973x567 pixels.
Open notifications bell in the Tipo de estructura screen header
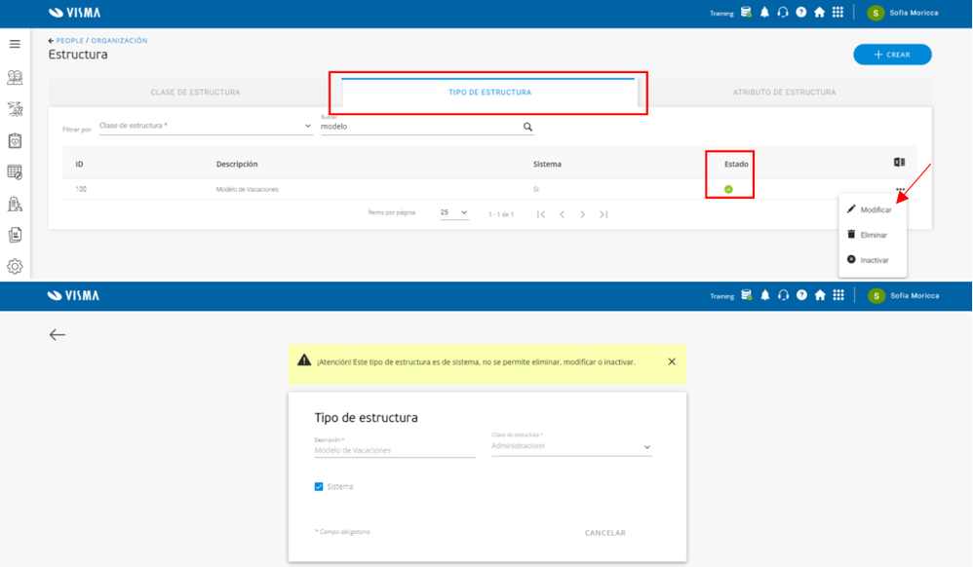[x=765, y=295]
